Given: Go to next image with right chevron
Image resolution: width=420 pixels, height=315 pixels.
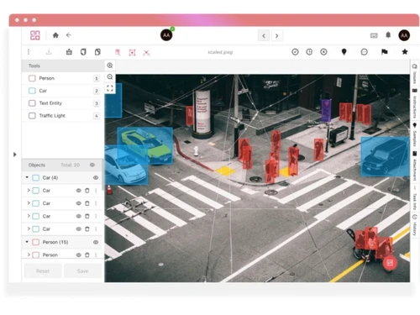Looking at the screenshot, I should coord(276,36).
